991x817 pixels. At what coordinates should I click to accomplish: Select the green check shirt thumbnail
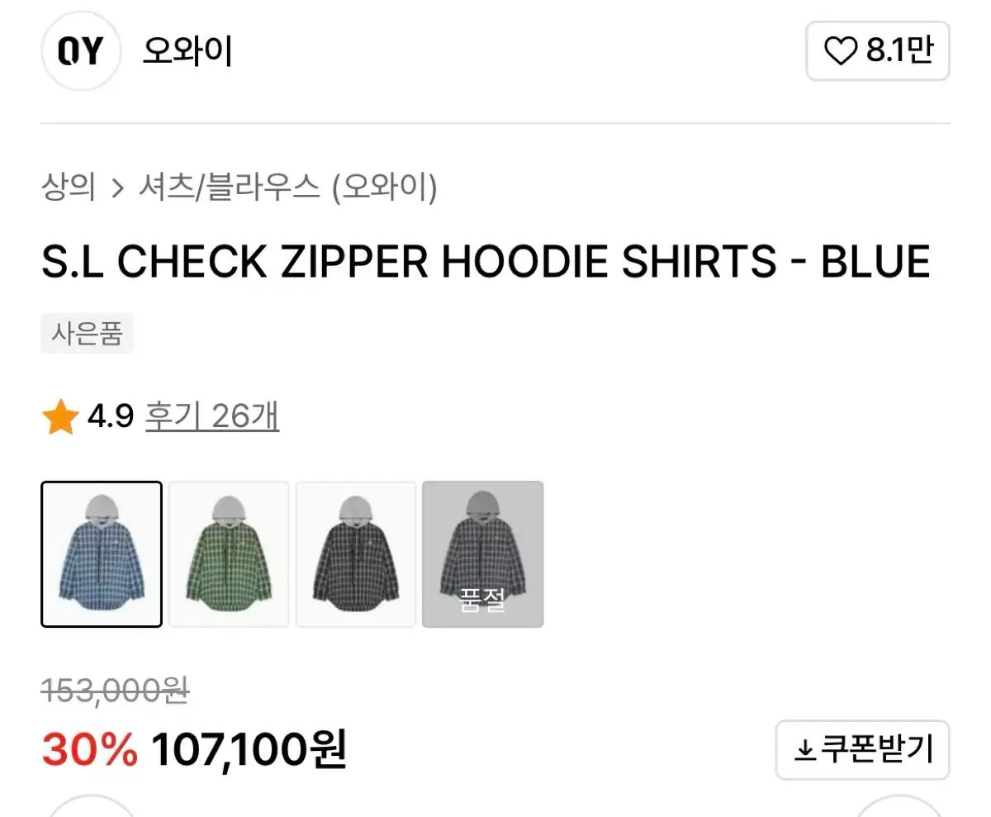pyautogui.click(x=229, y=554)
